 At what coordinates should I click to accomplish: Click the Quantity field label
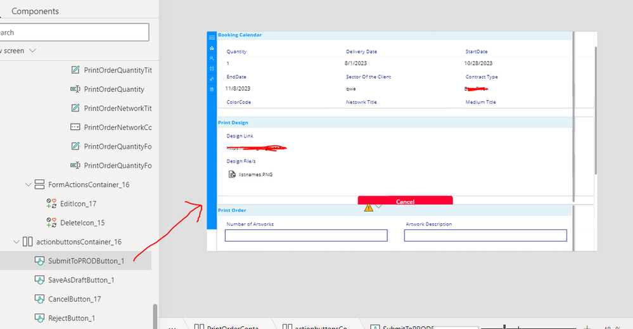[x=236, y=52]
